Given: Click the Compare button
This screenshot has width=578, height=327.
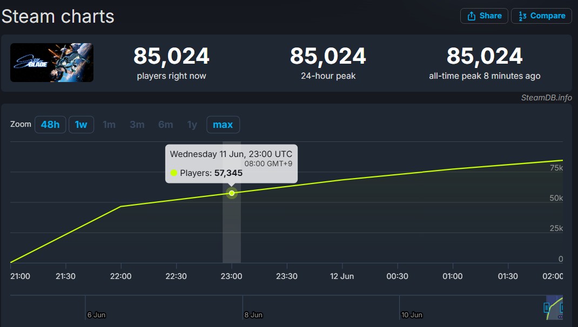Looking at the screenshot, I should click(x=541, y=16).
